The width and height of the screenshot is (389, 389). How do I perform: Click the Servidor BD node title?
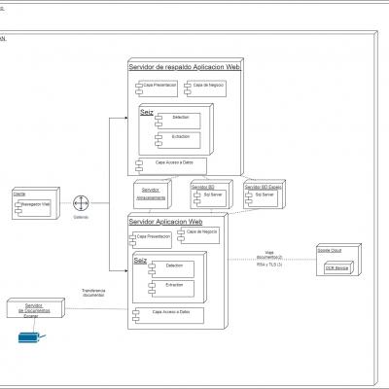click(x=202, y=188)
